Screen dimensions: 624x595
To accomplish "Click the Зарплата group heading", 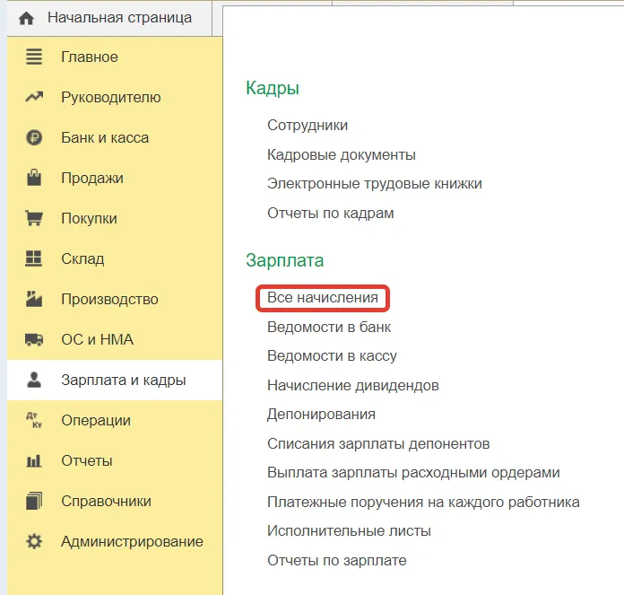I will pyautogui.click(x=285, y=260).
